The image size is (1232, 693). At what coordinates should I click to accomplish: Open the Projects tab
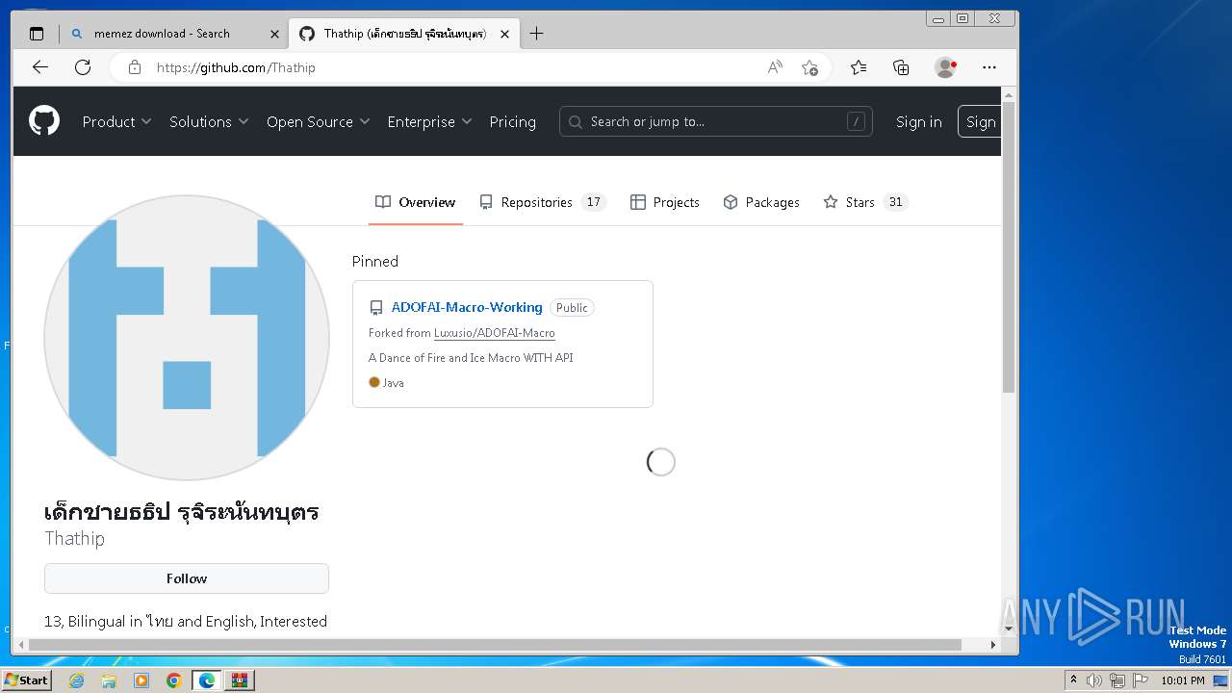point(664,202)
